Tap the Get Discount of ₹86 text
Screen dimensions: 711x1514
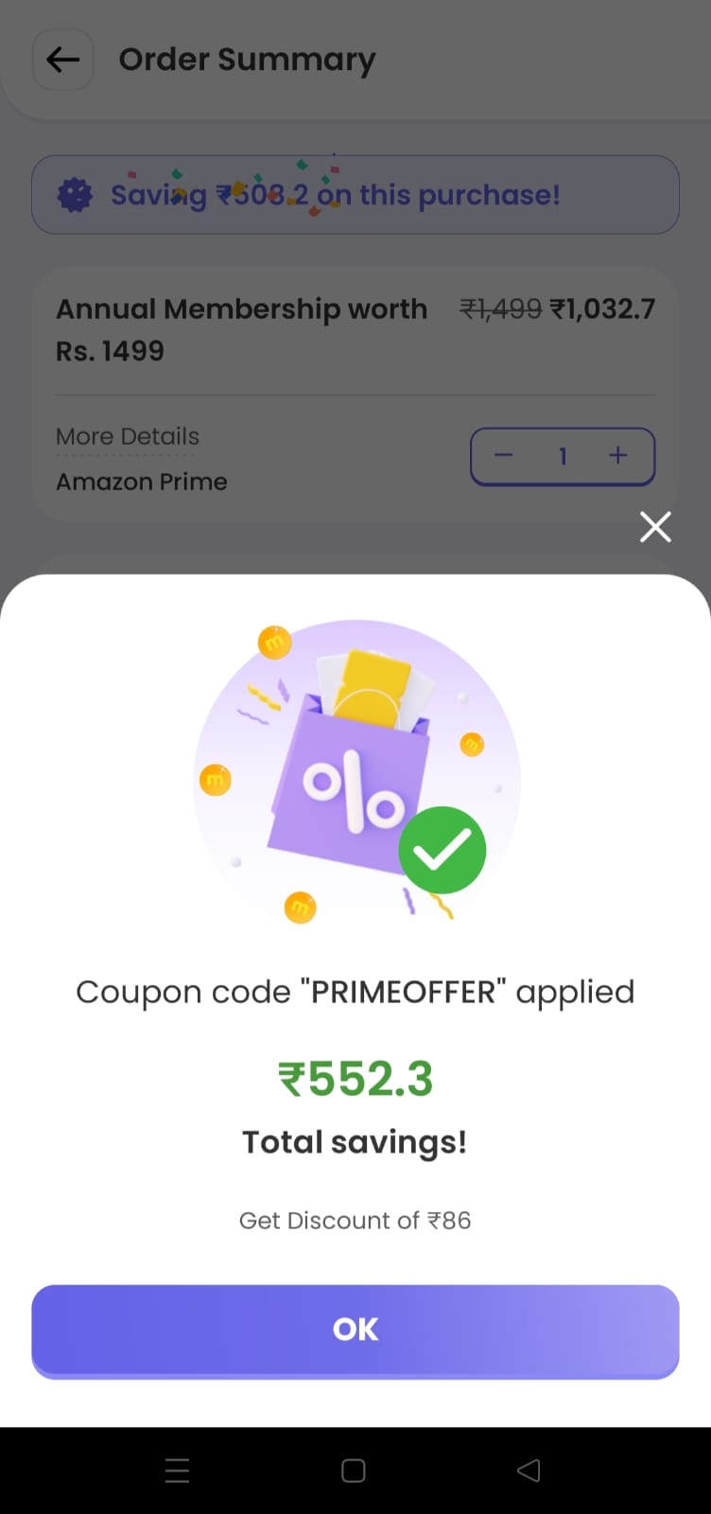pos(355,1221)
